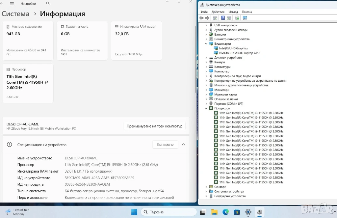The height and width of the screenshot is (218, 337).
Task: Collapse the Спецификации на устройството section chevron
Action: click(x=183, y=145)
